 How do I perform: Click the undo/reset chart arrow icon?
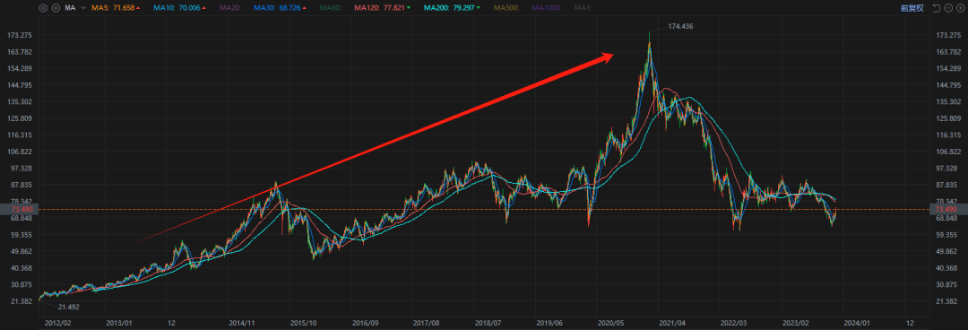pos(937,8)
